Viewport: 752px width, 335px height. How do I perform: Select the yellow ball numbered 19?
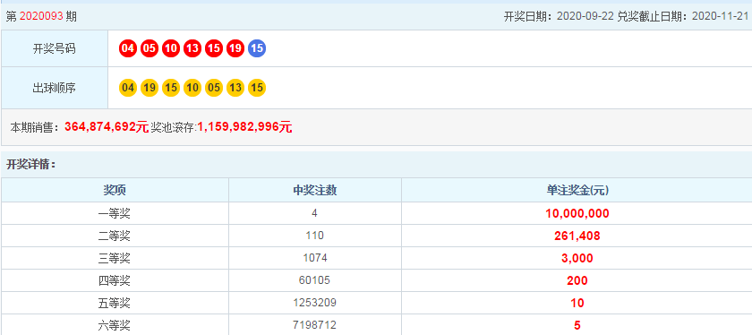[150, 88]
